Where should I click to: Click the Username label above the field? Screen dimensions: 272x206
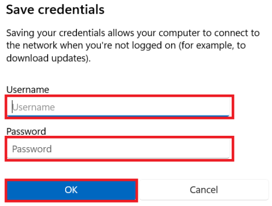coord(28,89)
